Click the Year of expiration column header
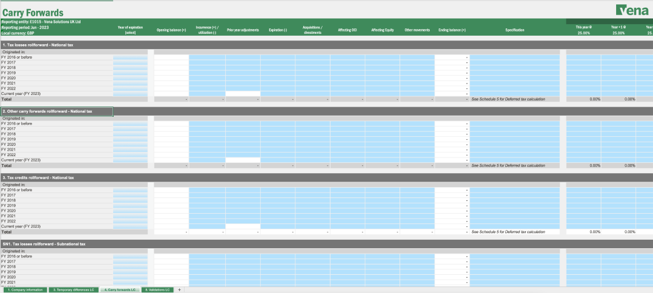The height and width of the screenshot is (293, 653). tap(130, 30)
